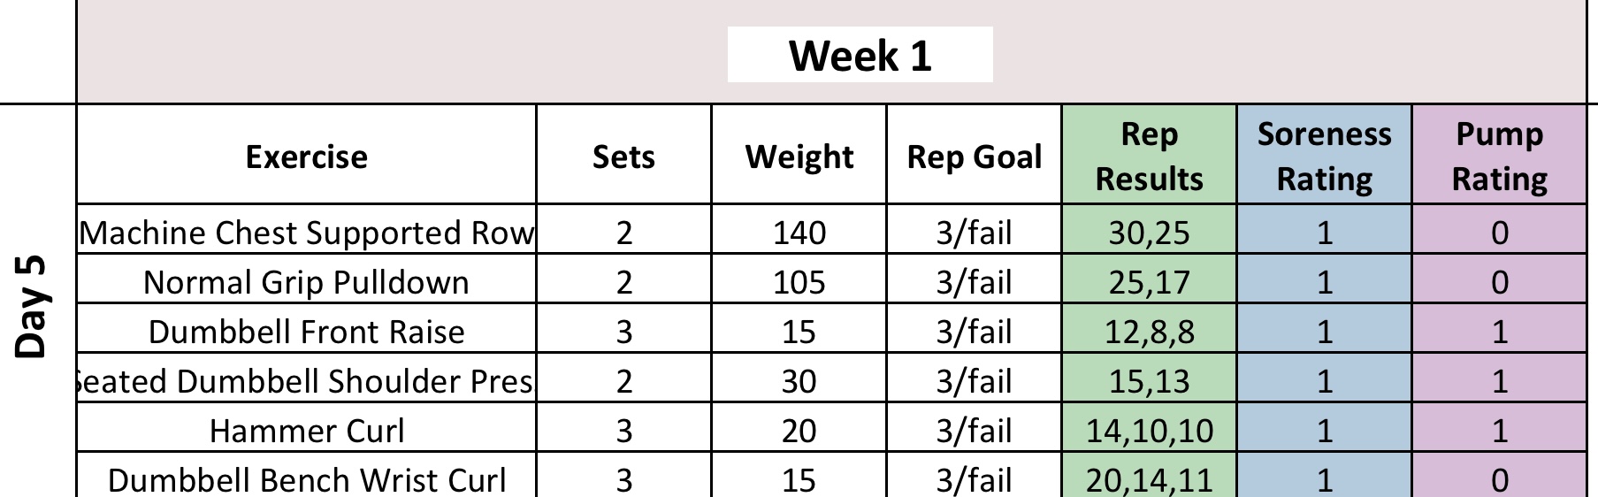Select the Sets header cell
Image resolution: width=1598 pixels, height=497 pixels.
click(623, 157)
